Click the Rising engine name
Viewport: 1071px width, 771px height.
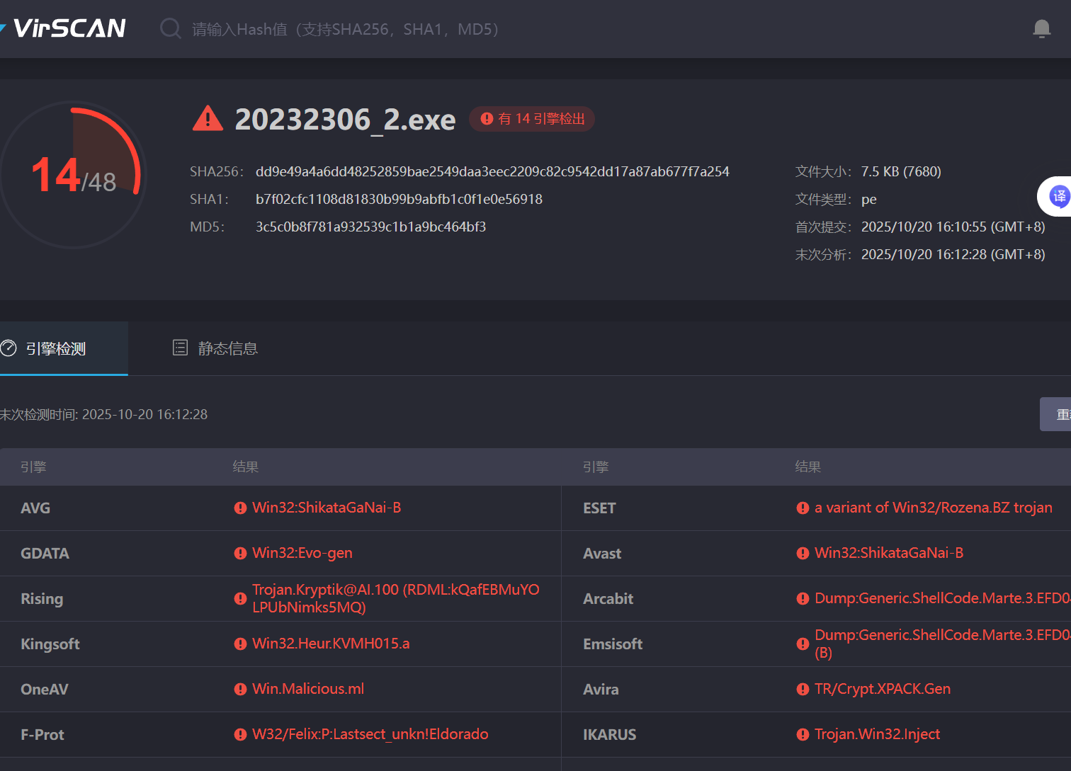[x=42, y=599]
